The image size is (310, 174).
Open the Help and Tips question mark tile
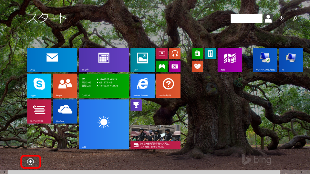[168, 85]
